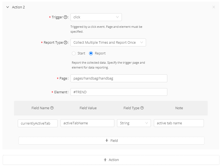Open the Trigger dropdown showing click

pos(96,17)
